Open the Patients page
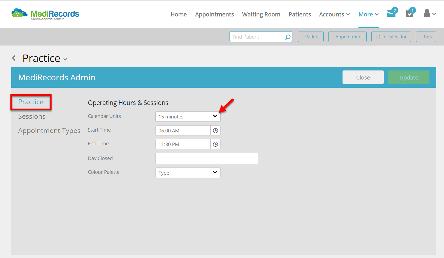Image resolution: width=444 pixels, height=258 pixels. (x=300, y=14)
